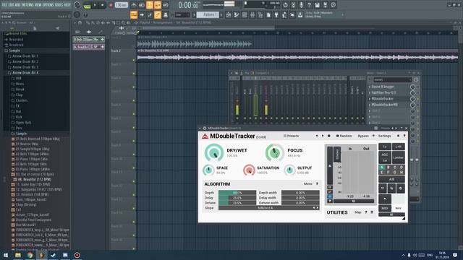Open the piano roll icon in toolbar
Screen dimensions: 463x260
[237, 14]
